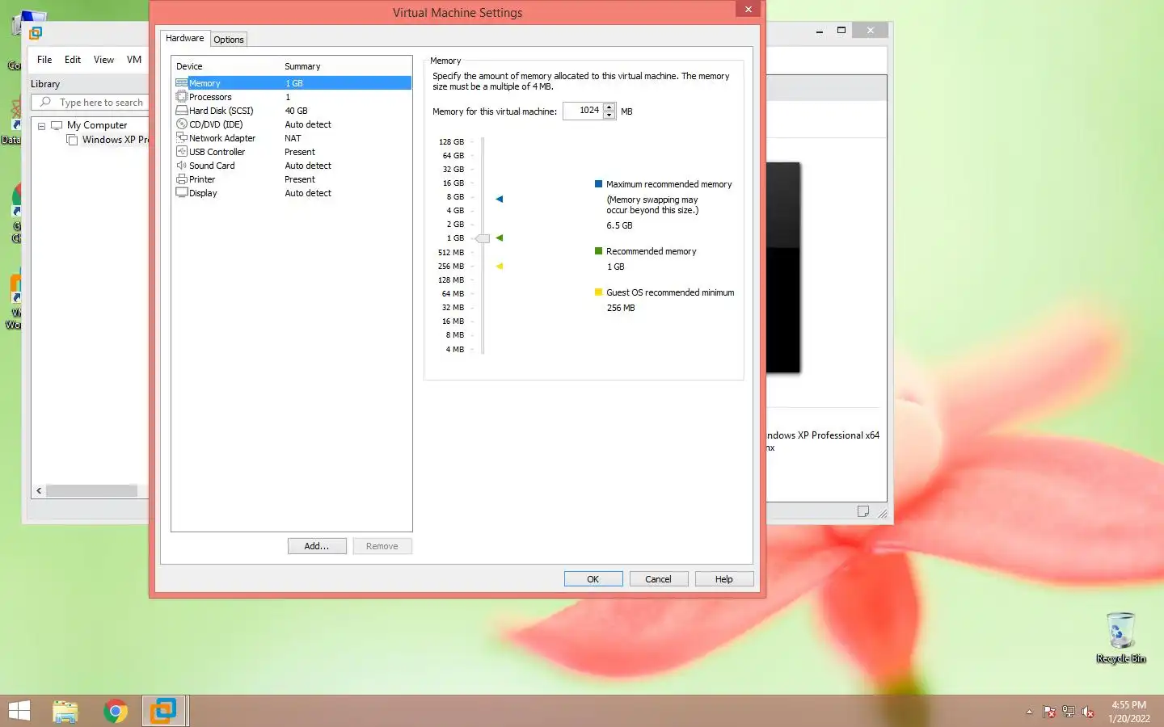The image size is (1164, 727).
Task: Select the Display monitor icon
Action: [182, 193]
